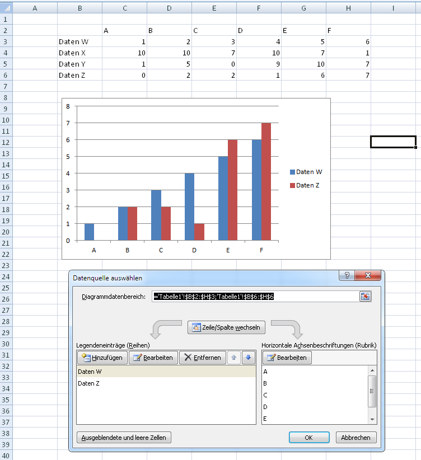
Task: Click the range selector icon beside Diagrammdatenbereich
Action: (x=365, y=297)
